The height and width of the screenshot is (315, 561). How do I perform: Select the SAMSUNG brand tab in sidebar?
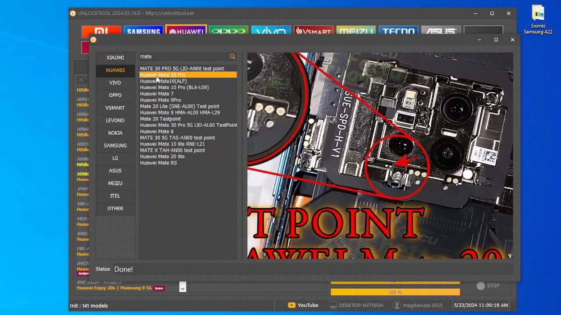point(115,146)
